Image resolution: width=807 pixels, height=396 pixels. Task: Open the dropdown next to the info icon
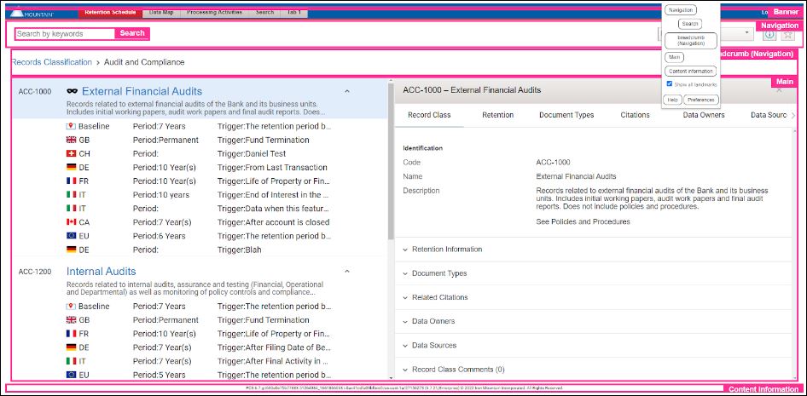[746, 33]
